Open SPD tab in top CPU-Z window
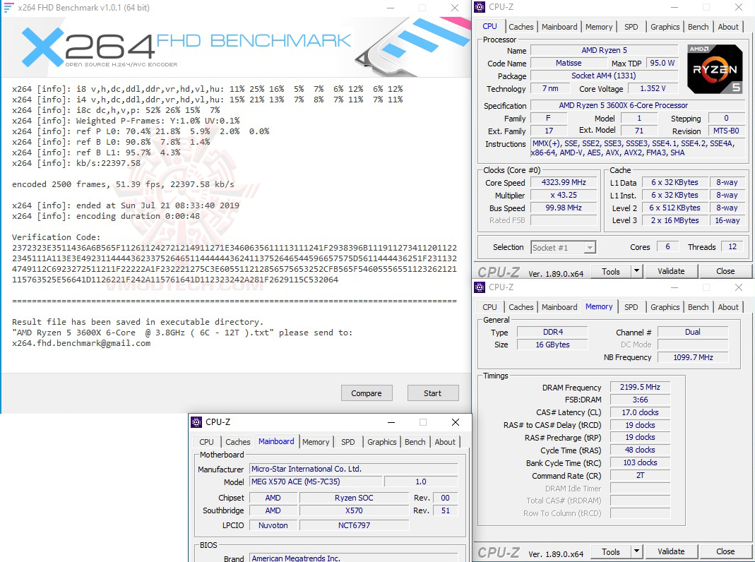The width and height of the screenshot is (755, 562). (x=631, y=27)
